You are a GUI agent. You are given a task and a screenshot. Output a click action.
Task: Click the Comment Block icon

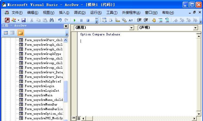[x=161, y=20]
